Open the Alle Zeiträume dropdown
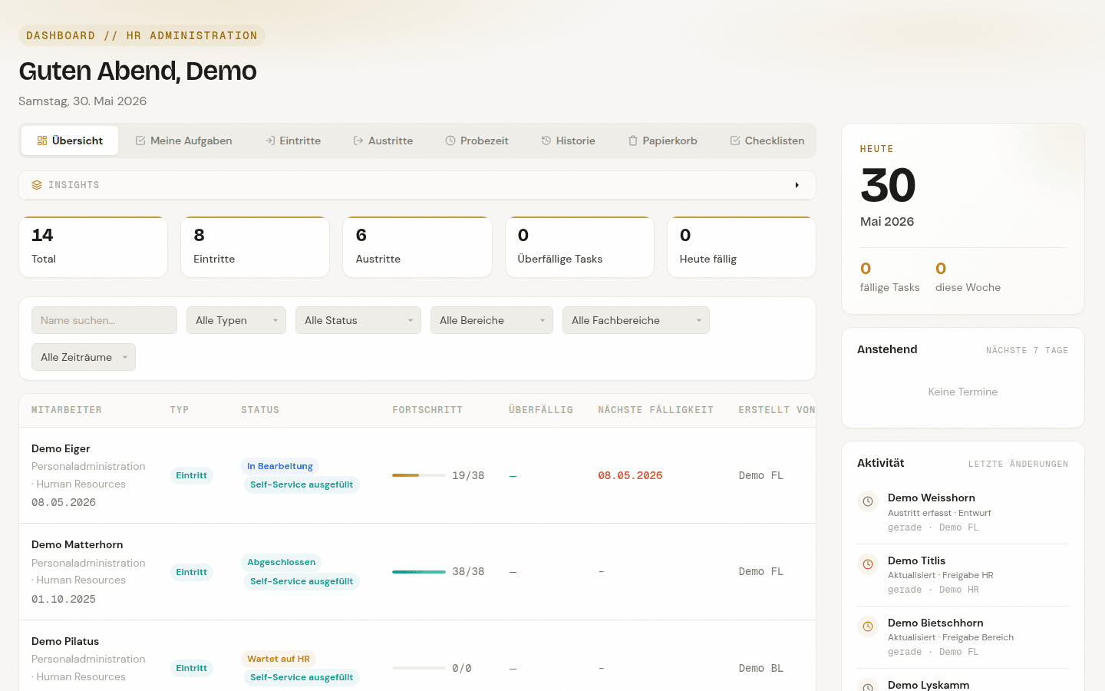The height and width of the screenshot is (691, 1105). [84, 357]
